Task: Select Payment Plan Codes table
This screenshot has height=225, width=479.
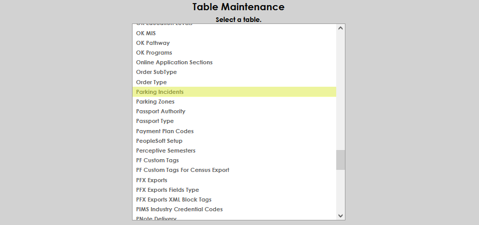Action: [x=165, y=131]
